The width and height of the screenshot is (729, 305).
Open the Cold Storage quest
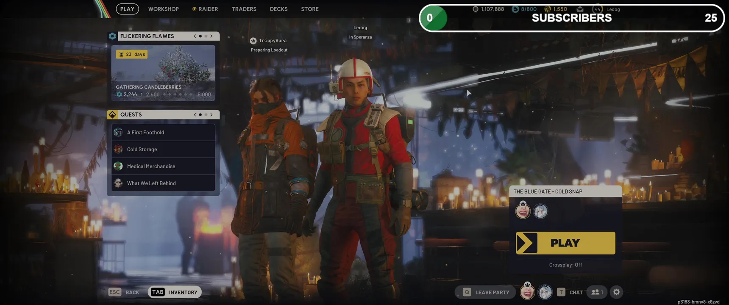click(163, 149)
